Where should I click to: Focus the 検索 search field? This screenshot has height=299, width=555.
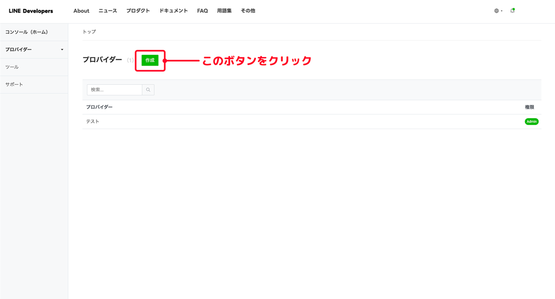click(114, 90)
